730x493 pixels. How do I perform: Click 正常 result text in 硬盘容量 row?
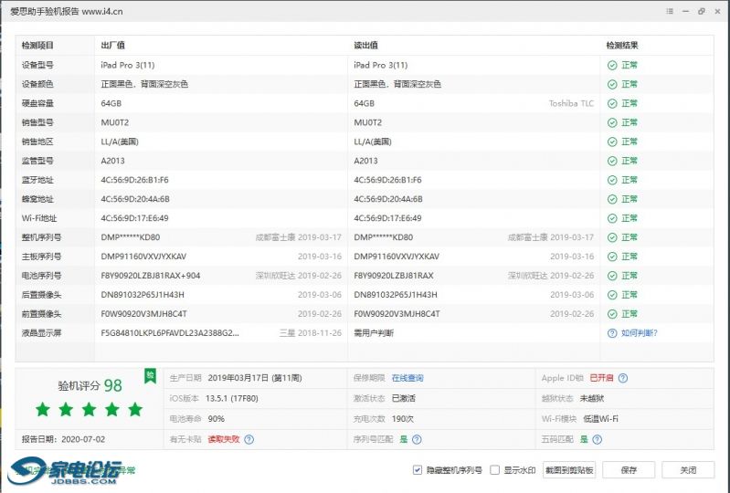[629, 104]
